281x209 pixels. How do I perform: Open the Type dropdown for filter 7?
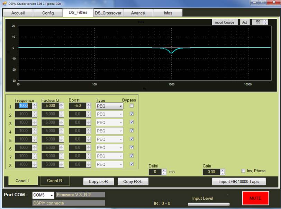[x=109, y=156]
